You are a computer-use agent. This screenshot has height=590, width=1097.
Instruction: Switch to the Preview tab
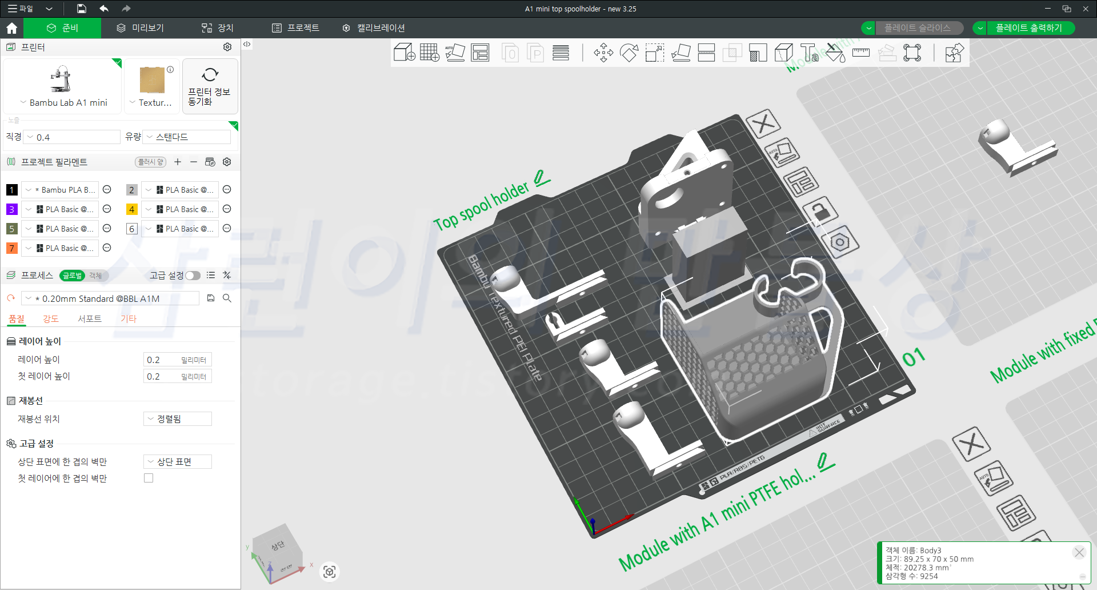pos(140,28)
